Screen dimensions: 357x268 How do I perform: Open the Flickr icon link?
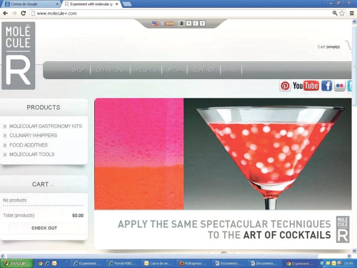340,86
